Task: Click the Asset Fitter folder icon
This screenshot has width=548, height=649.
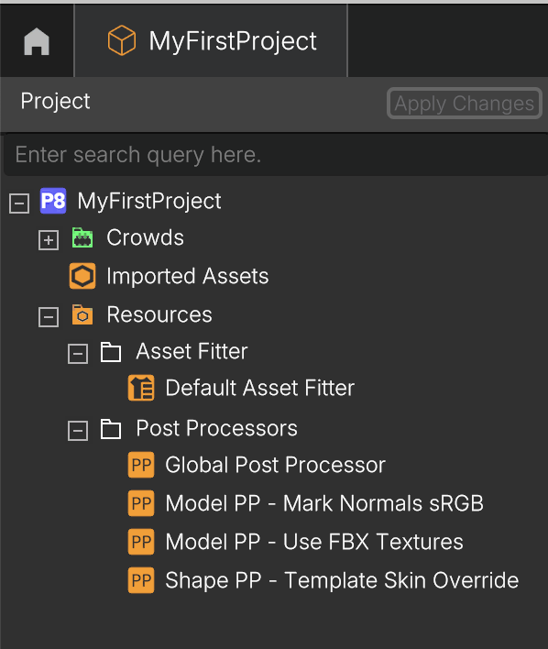Action: pos(111,352)
